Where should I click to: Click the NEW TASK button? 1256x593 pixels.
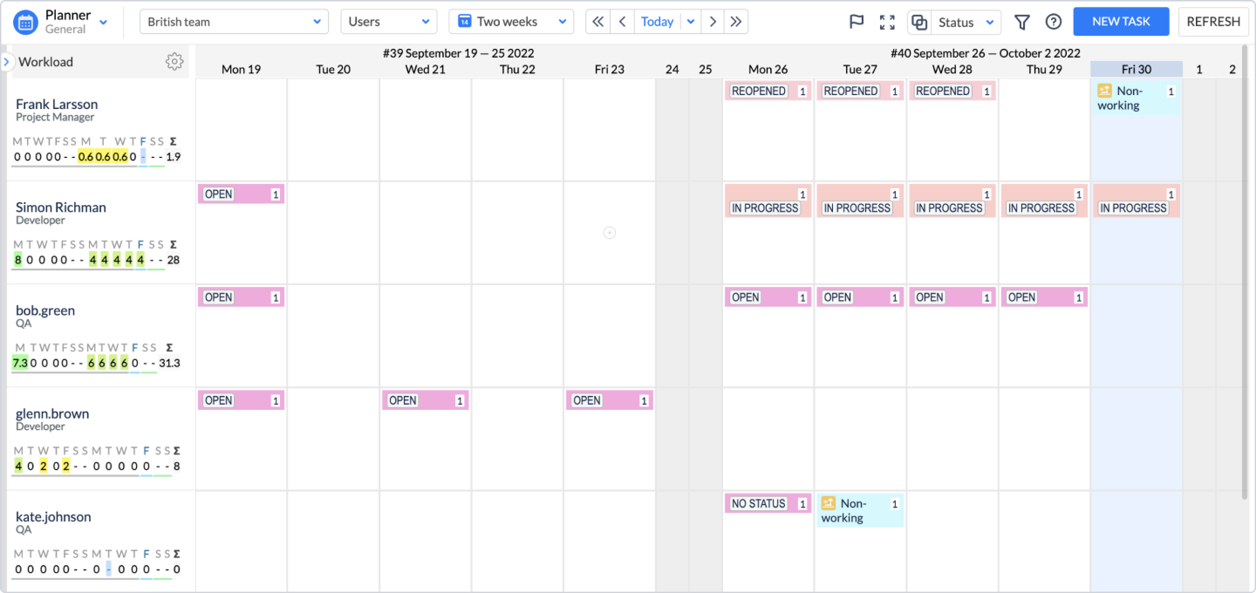(1120, 22)
